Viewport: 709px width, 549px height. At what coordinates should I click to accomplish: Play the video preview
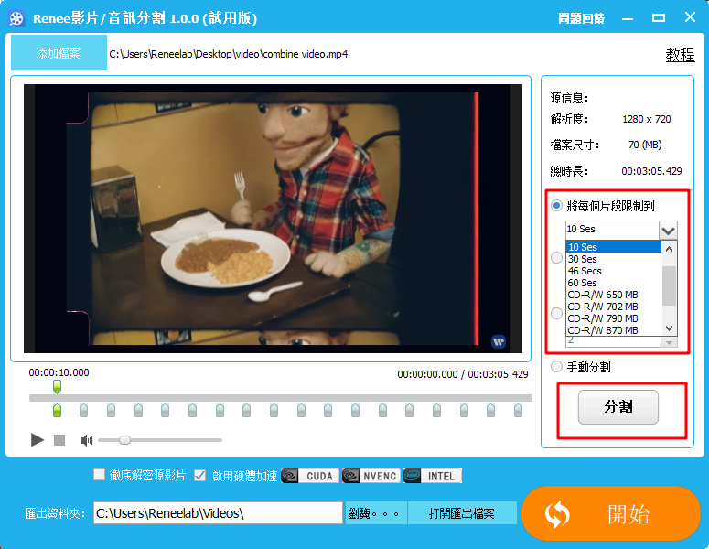pos(38,439)
